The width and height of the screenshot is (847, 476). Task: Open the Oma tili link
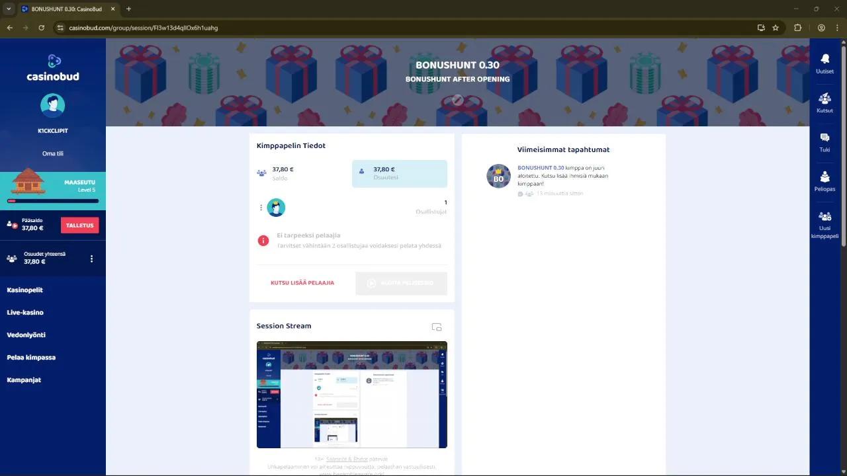pos(53,153)
